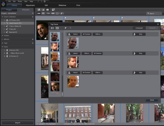Click the secondary monitor display icon
Screen dimensions: 164x126
point(53,9)
